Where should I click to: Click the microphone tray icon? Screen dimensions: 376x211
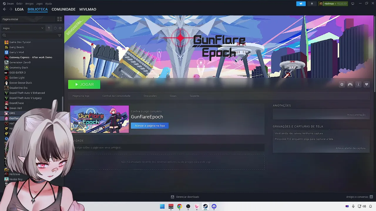353,206
